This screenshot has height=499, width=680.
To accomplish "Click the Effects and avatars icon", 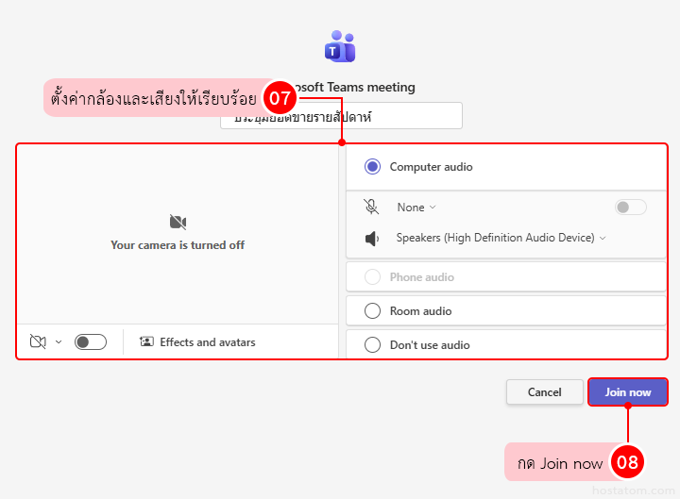I will pyautogui.click(x=146, y=341).
